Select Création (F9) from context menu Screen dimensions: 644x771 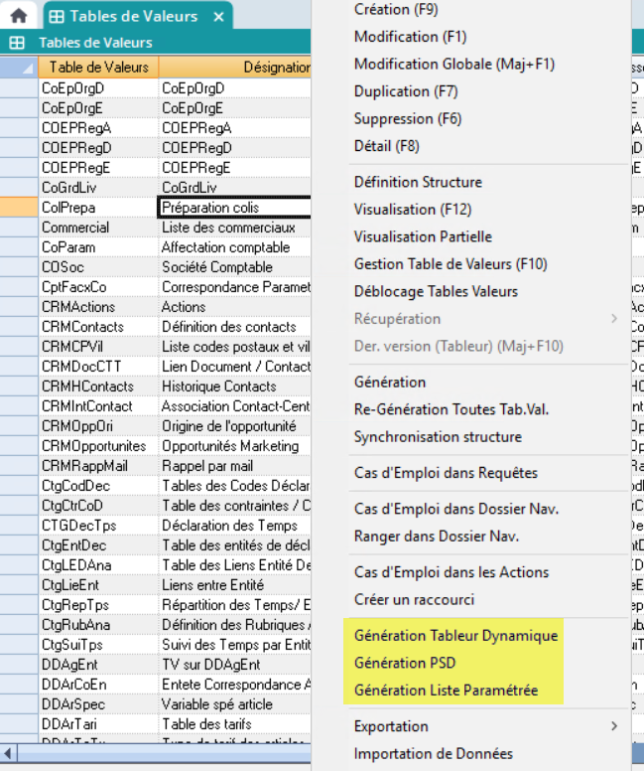click(396, 10)
